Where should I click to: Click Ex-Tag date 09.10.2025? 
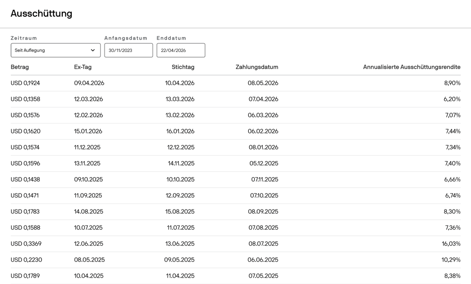89,180
